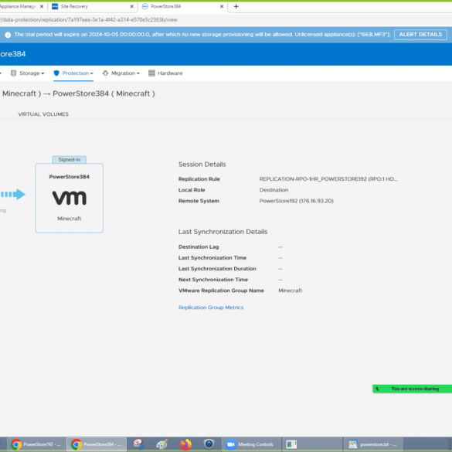Close the Site Recovery browser tab
This screenshot has height=452, width=452.
132,6
